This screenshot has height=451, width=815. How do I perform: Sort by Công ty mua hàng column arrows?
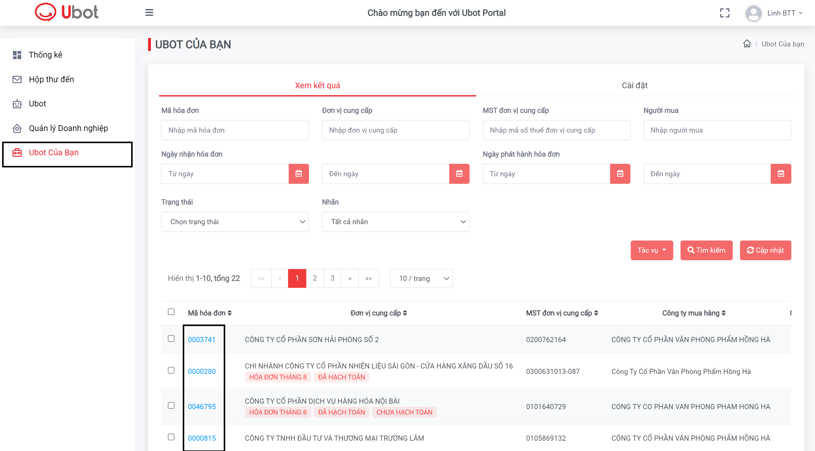[x=723, y=313]
